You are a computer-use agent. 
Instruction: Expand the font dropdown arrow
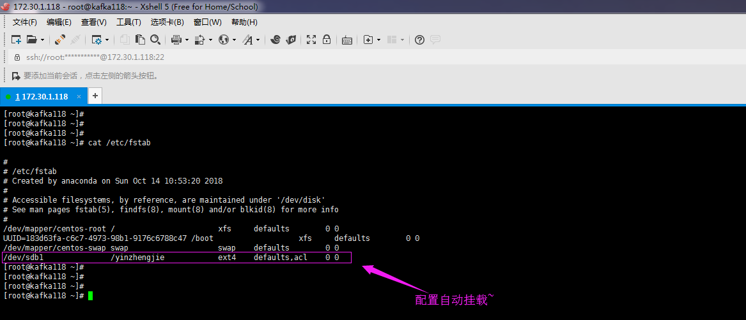258,40
